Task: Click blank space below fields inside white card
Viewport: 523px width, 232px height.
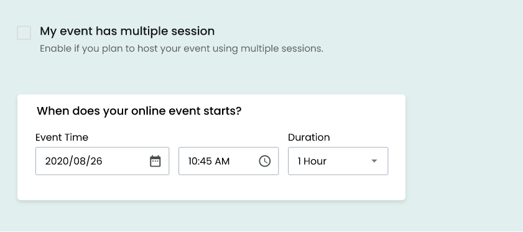Action: click(x=211, y=188)
